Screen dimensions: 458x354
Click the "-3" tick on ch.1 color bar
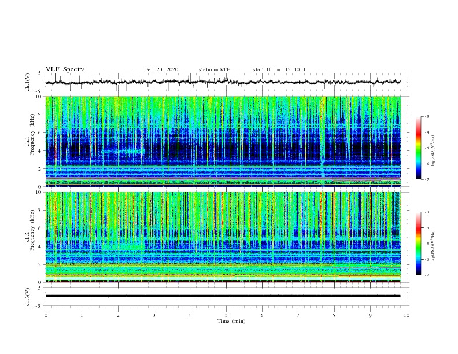click(x=427, y=116)
